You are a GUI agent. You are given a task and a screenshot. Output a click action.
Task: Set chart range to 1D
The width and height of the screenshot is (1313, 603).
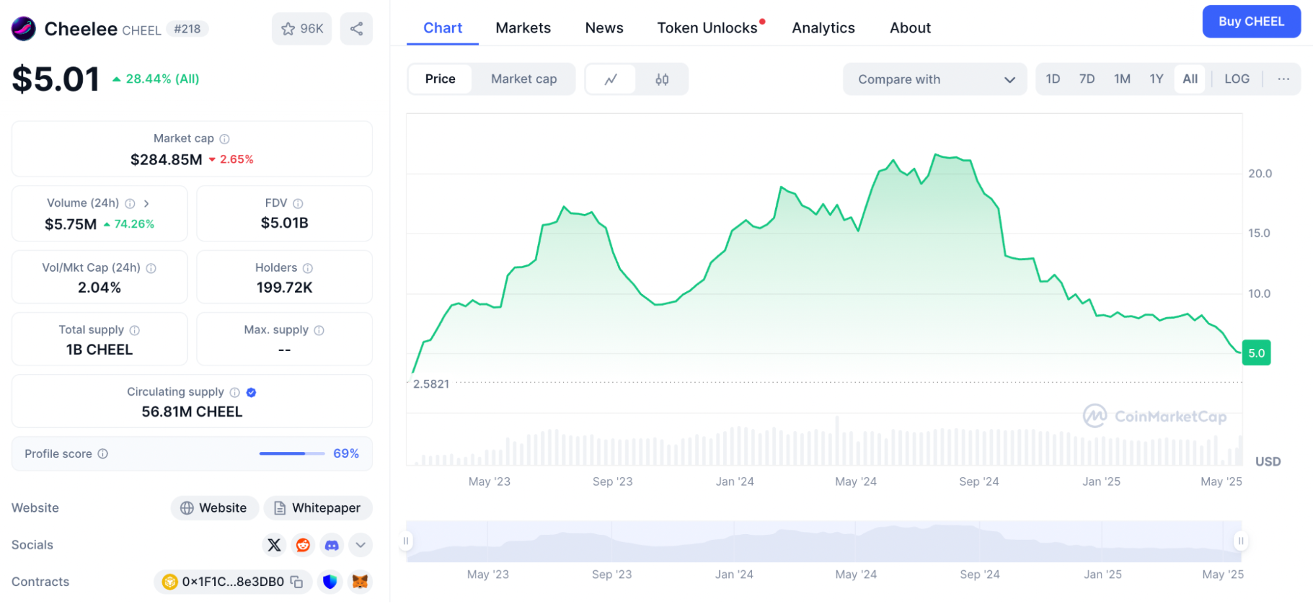(x=1053, y=79)
